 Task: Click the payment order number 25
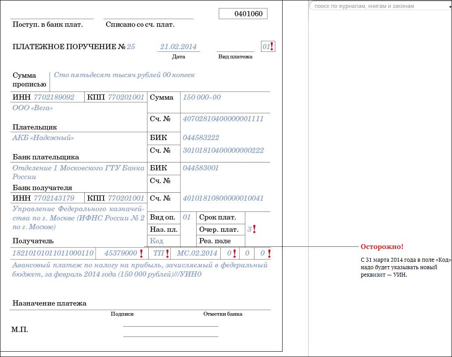(131, 47)
